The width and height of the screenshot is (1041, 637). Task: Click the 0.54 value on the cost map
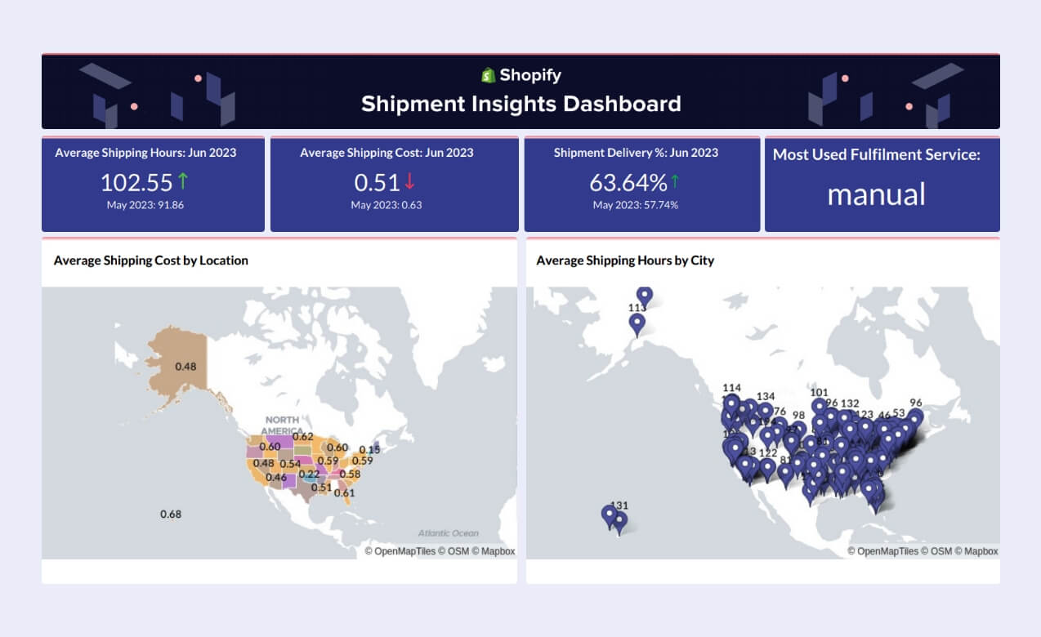tap(290, 464)
